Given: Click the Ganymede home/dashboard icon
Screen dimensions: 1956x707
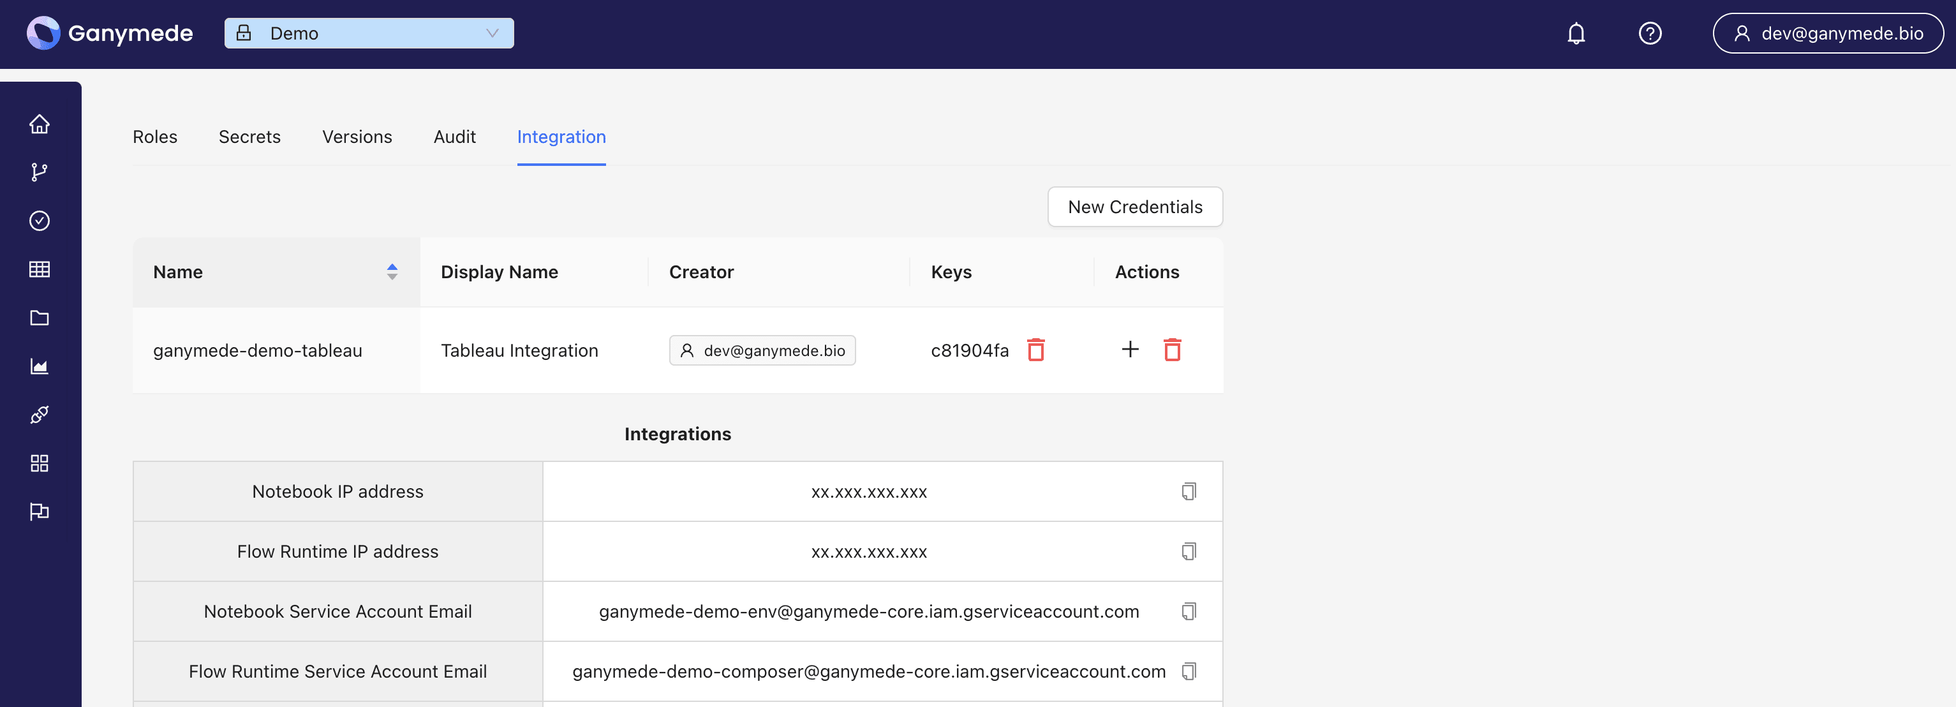Looking at the screenshot, I should click(39, 124).
